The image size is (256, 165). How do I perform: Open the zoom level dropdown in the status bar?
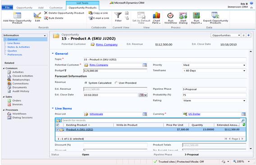tap(249, 161)
